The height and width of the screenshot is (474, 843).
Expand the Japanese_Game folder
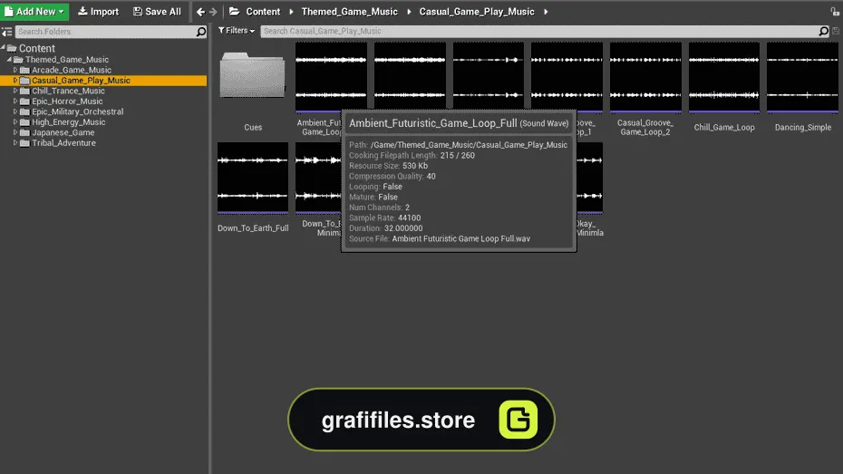15,132
